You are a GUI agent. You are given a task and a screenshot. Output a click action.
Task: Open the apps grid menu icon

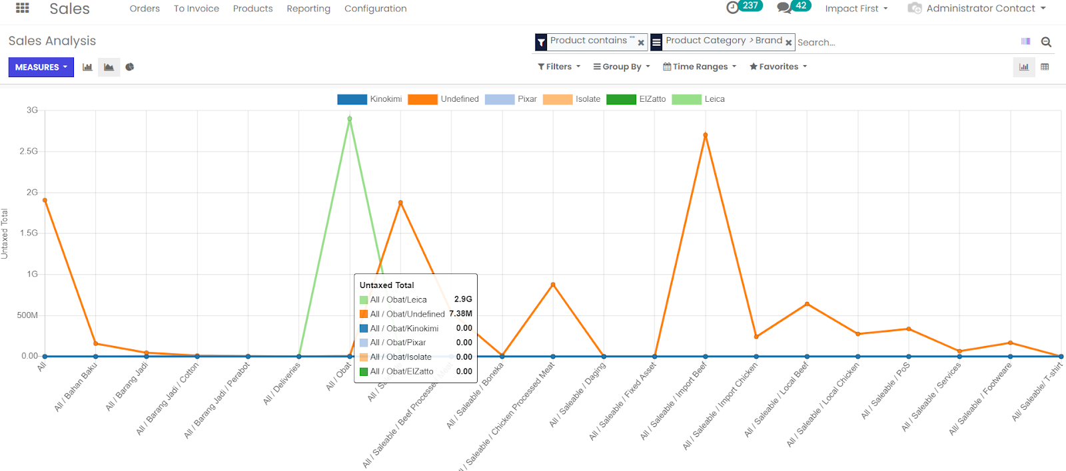pos(23,8)
